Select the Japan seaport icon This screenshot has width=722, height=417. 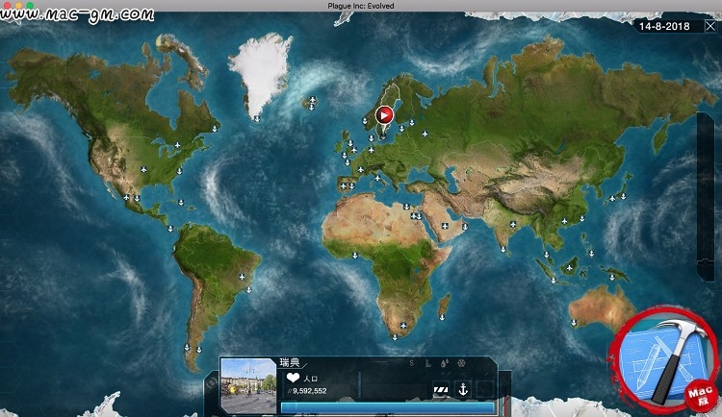(623, 196)
